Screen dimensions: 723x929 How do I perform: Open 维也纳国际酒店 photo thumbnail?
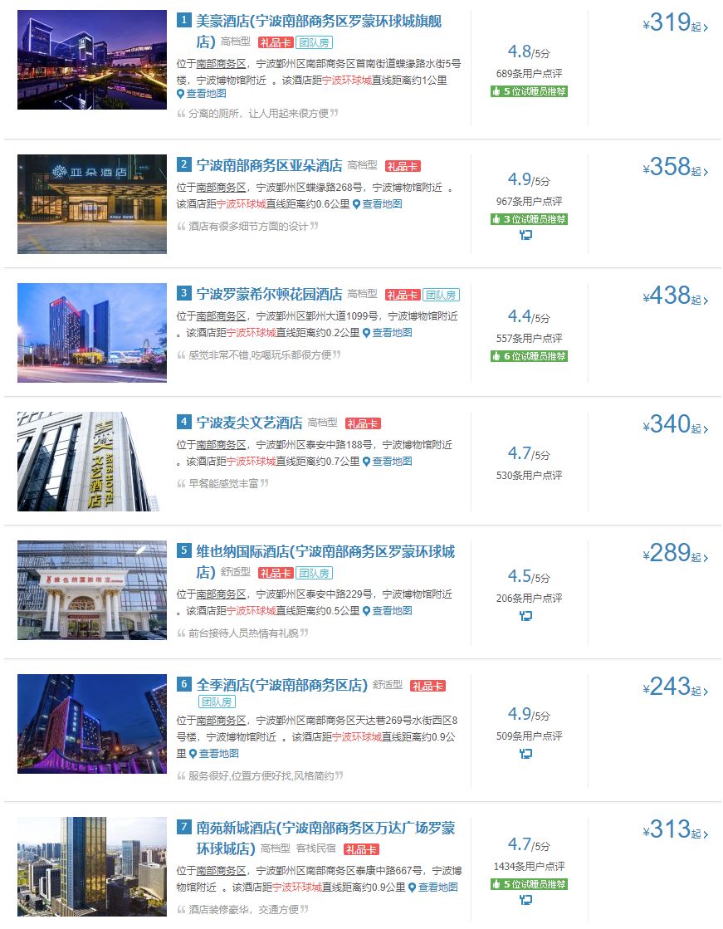[x=92, y=590]
